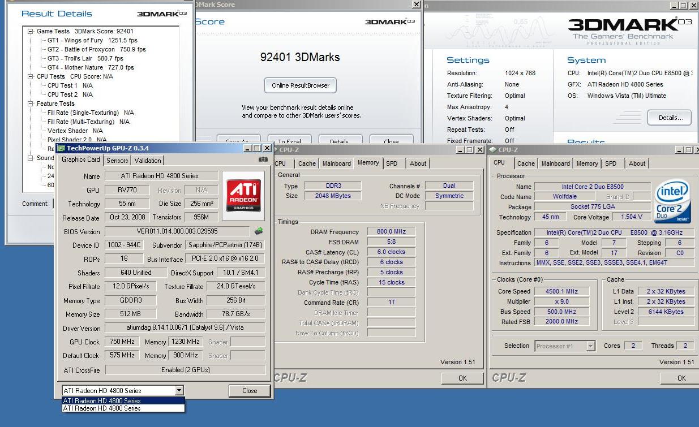Select GT1 - Wings of Fury result row
The width and height of the screenshot is (699, 427).
(92, 40)
